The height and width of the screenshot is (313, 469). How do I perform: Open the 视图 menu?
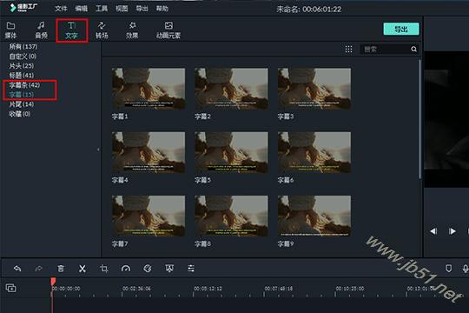(122, 9)
